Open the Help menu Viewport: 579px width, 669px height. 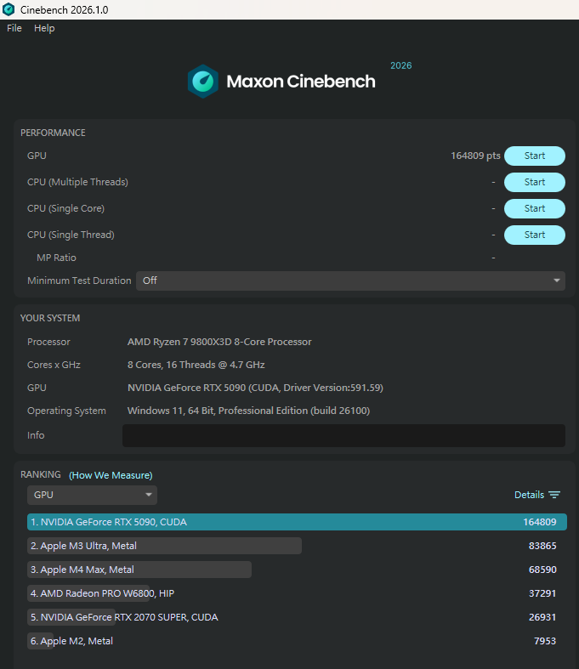[44, 28]
